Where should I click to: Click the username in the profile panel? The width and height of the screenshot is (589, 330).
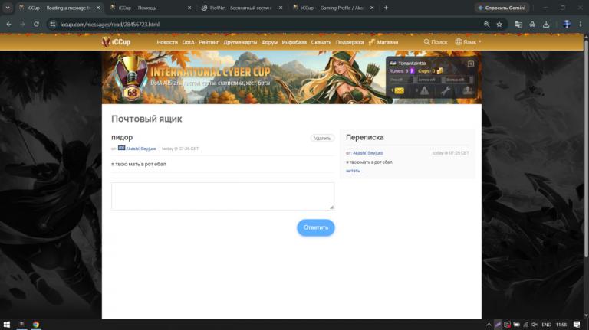(x=412, y=64)
